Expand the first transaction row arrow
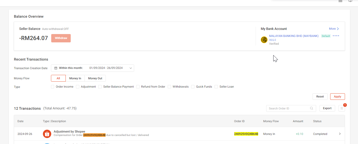 [340, 134]
